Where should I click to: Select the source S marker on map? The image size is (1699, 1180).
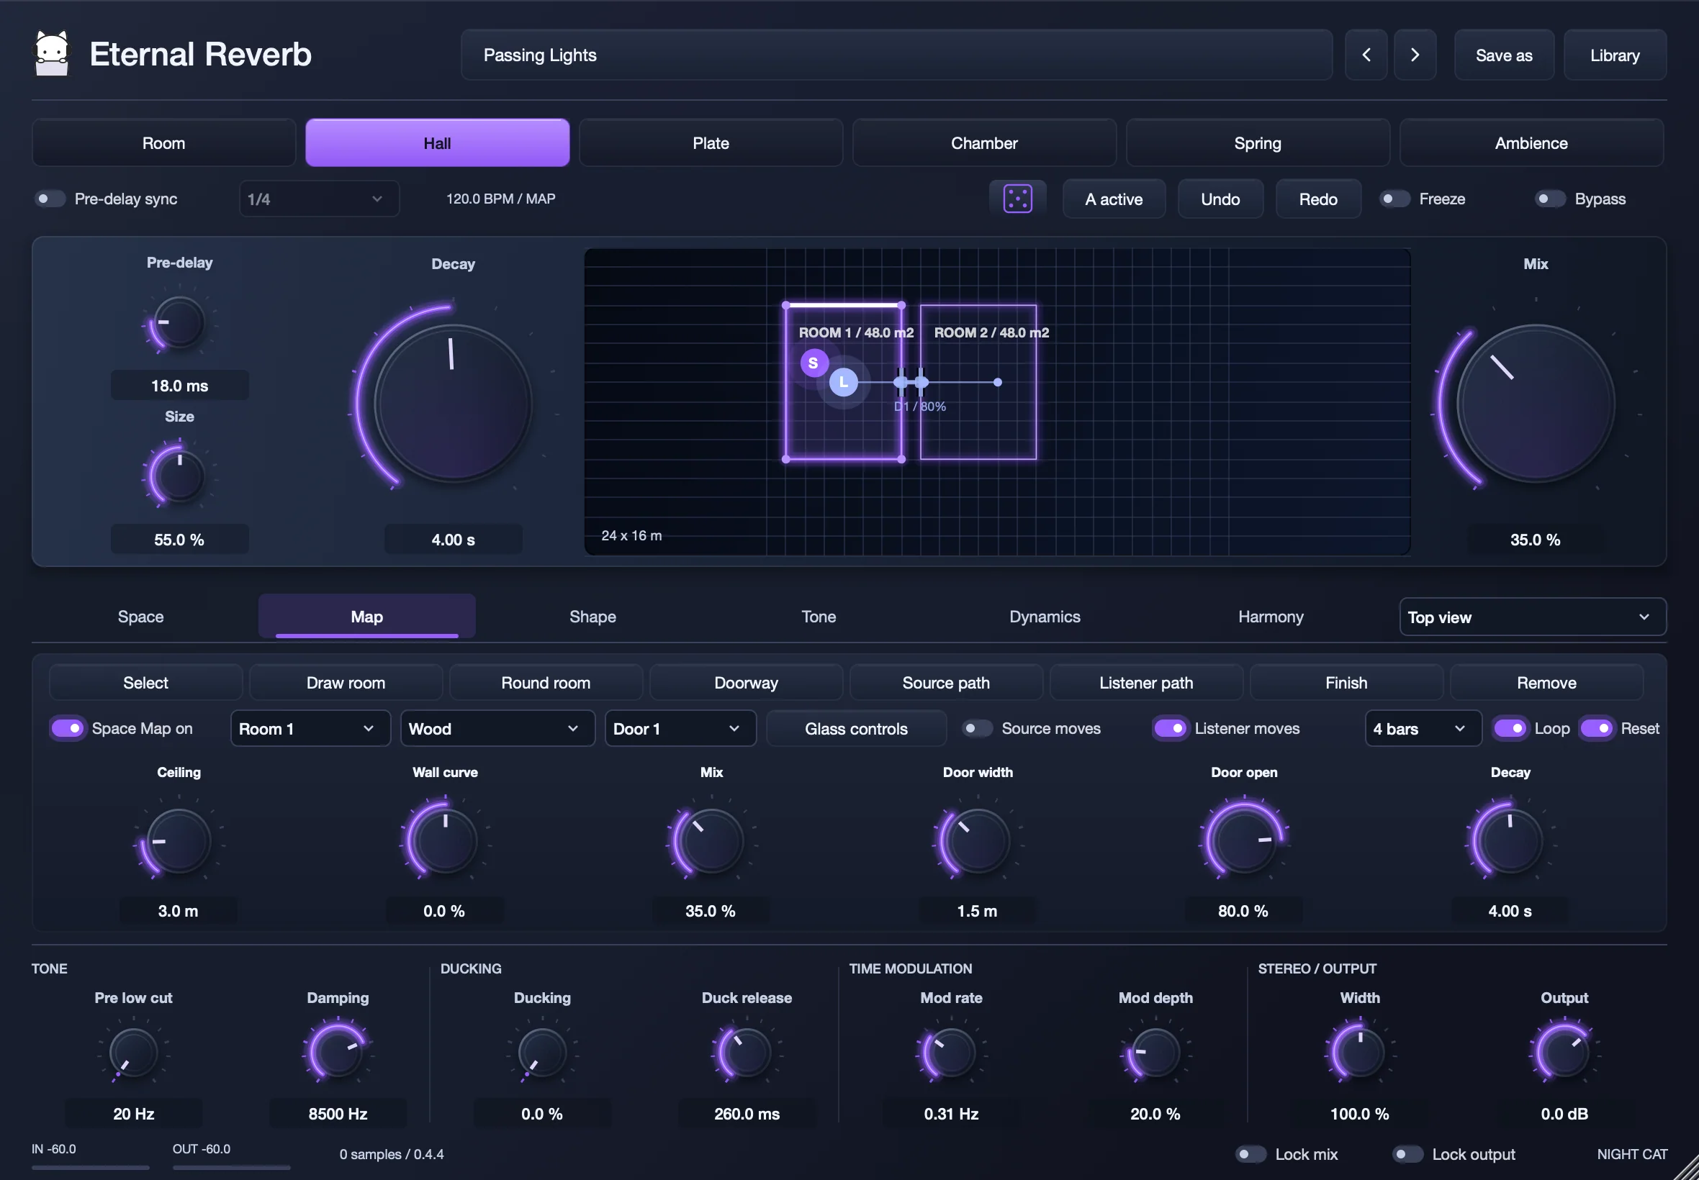coord(813,363)
